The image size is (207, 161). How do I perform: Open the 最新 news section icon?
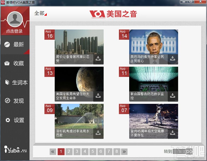click(x=7, y=45)
